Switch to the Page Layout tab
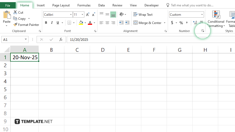The width and height of the screenshot is (235, 132). (61, 5)
